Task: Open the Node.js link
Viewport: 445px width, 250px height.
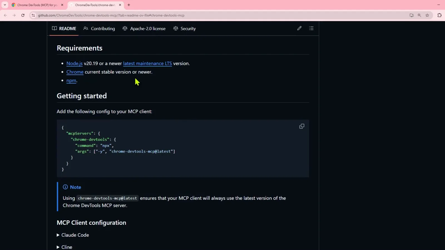Action: tap(74, 64)
